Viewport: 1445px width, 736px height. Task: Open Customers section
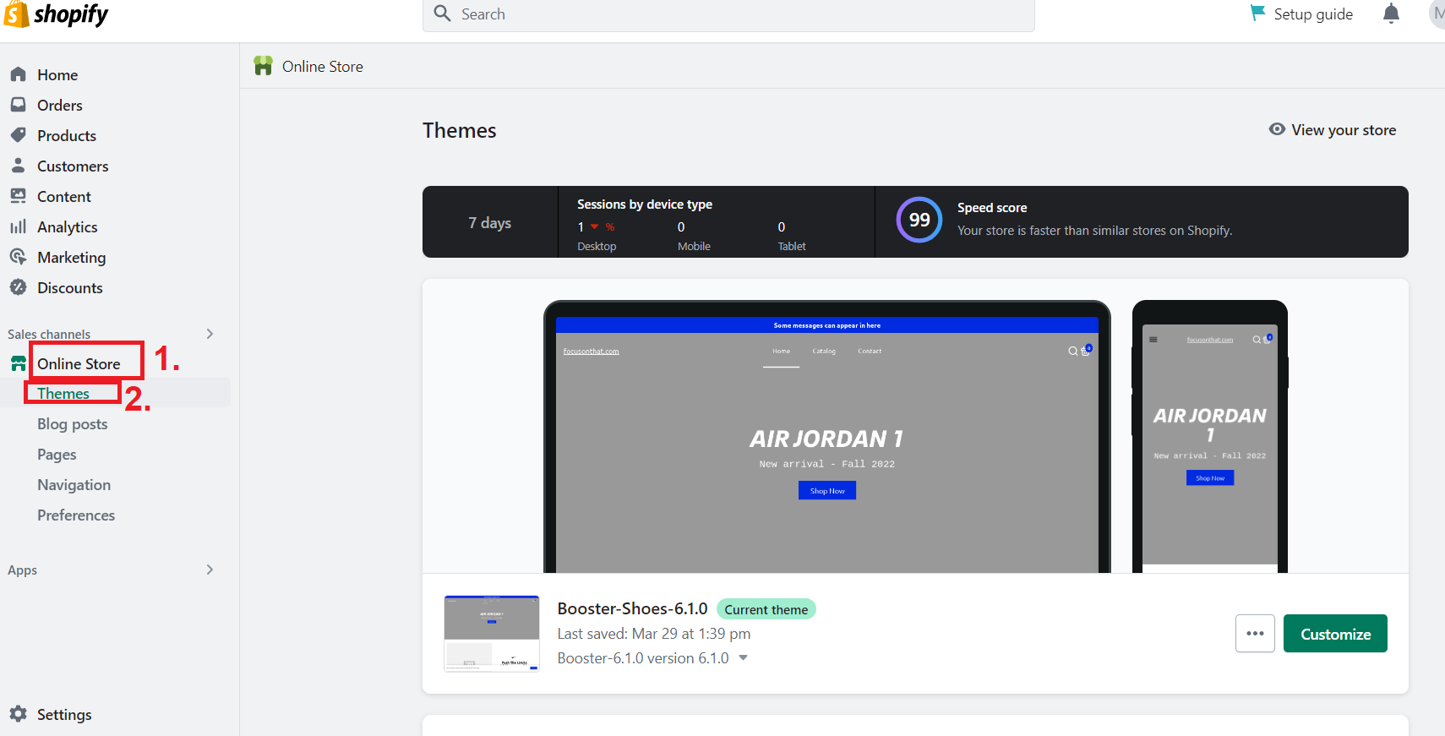tap(73, 166)
